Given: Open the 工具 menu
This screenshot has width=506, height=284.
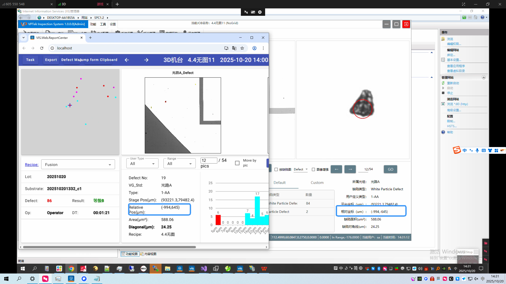Looking at the screenshot, I should pos(103,24).
